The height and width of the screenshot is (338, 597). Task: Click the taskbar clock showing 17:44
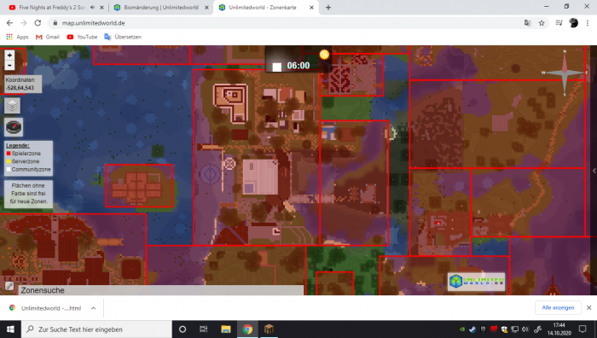pyautogui.click(x=559, y=329)
